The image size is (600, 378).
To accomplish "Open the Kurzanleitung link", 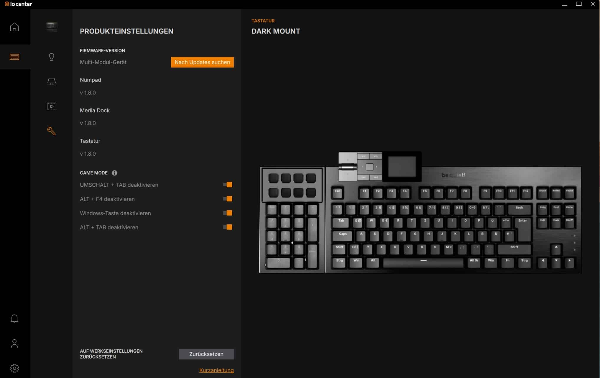I will coord(216,370).
